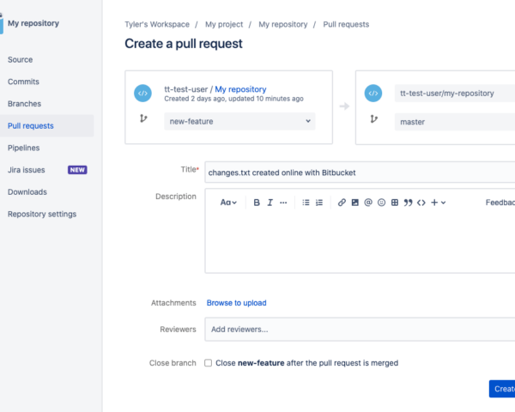The height and width of the screenshot is (412, 515).
Task: Click the My repository link in source box
Action: pos(240,89)
